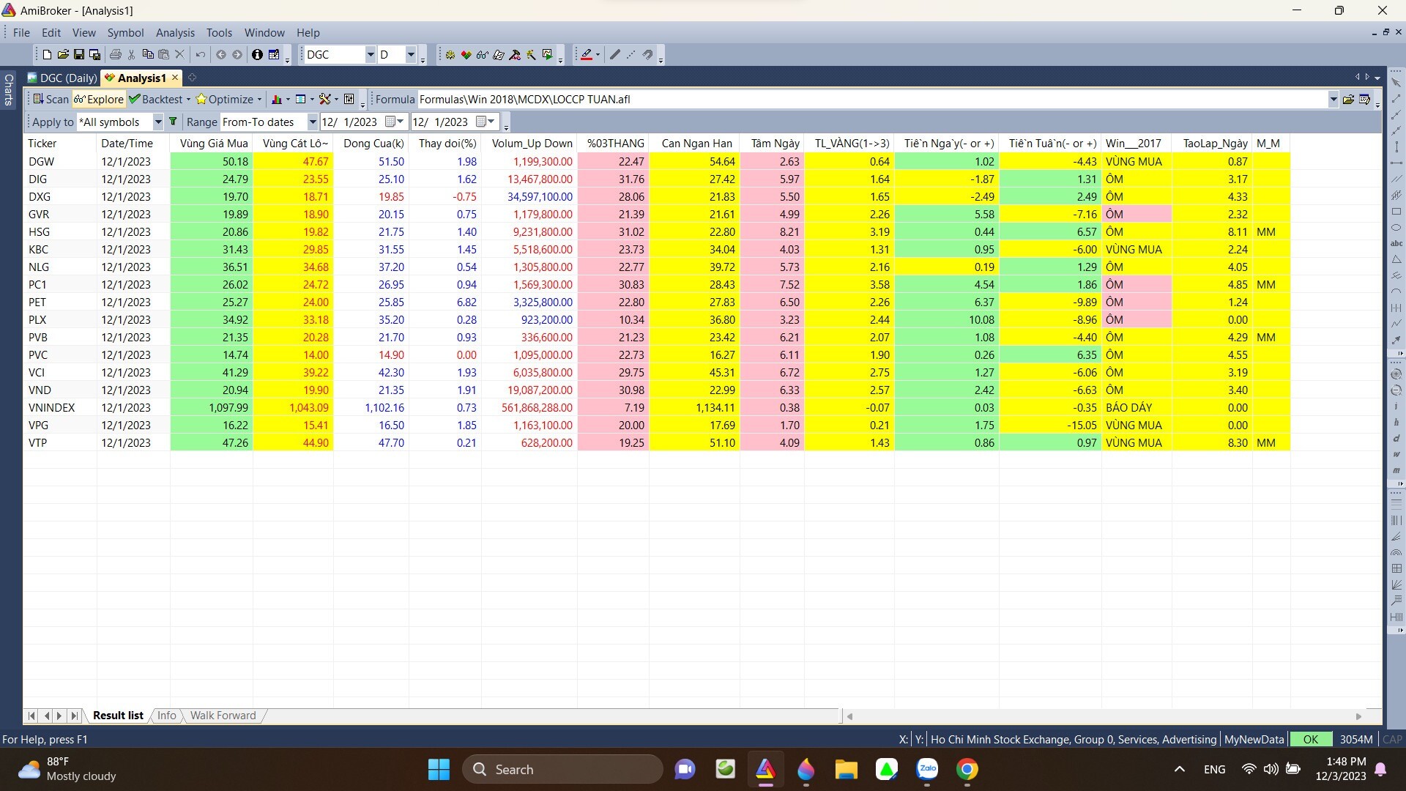Sort by Vùng Giá Mua column header
Viewport: 1406px width, 791px height.
point(212,144)
